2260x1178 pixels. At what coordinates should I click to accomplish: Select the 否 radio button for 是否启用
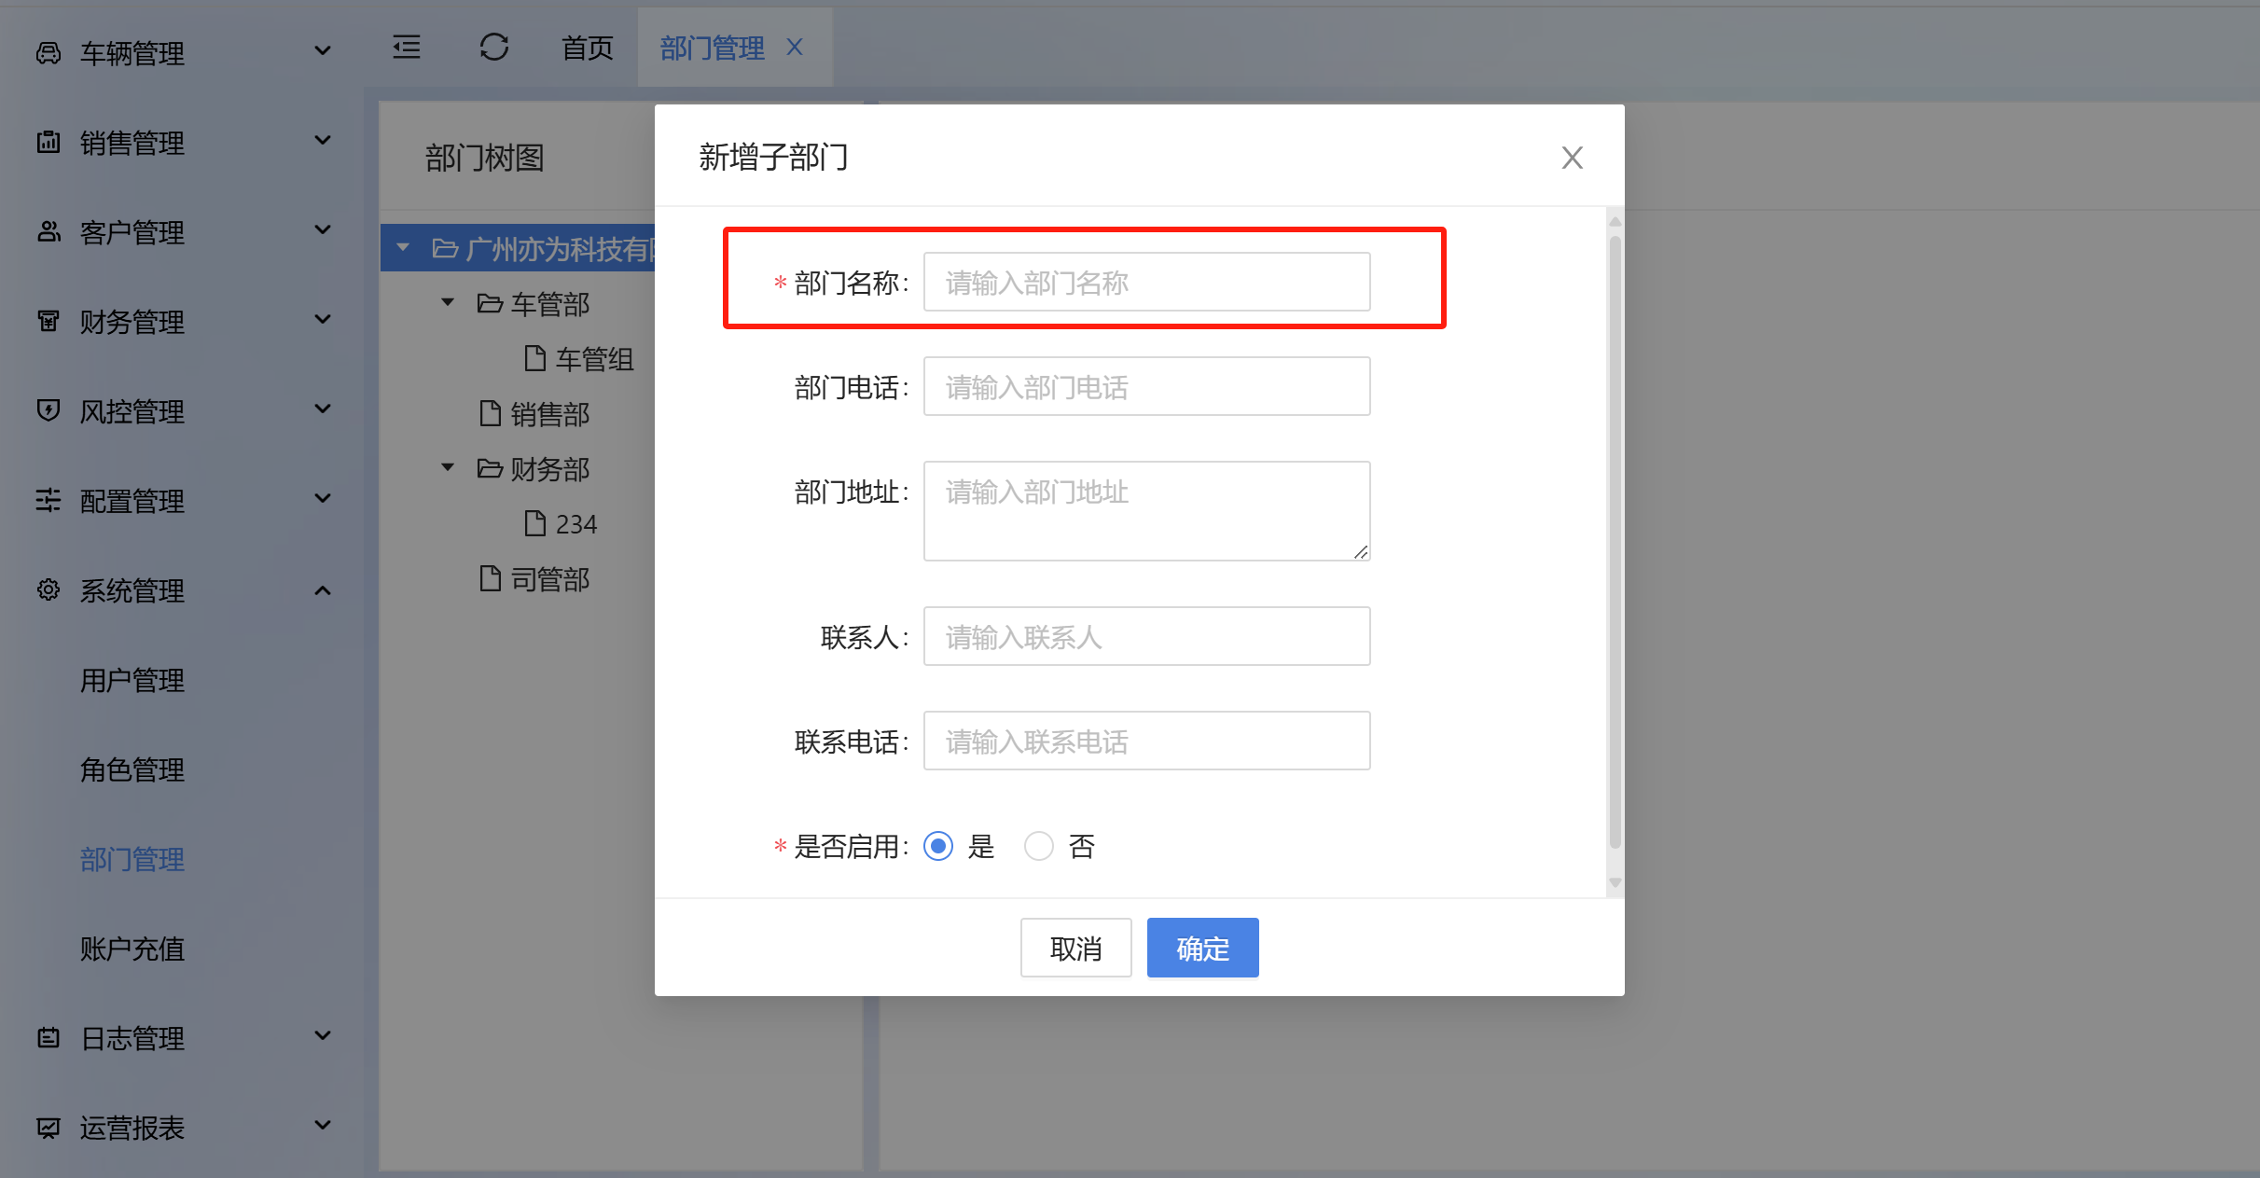[x=1039, y=846]
